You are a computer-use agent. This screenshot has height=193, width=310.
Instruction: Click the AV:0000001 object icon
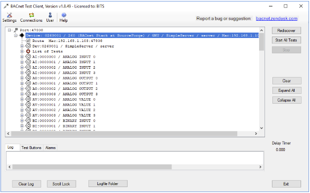pos(28,105)
